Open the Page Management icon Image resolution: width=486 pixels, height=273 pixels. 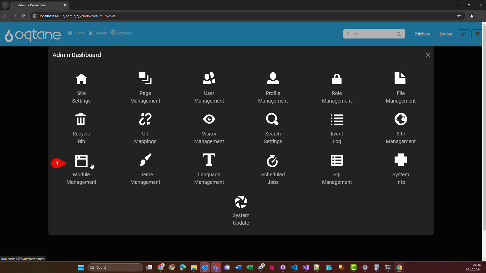click(145, 79)
